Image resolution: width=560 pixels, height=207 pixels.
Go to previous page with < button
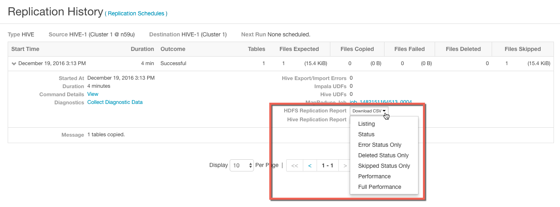click(310, 166)
